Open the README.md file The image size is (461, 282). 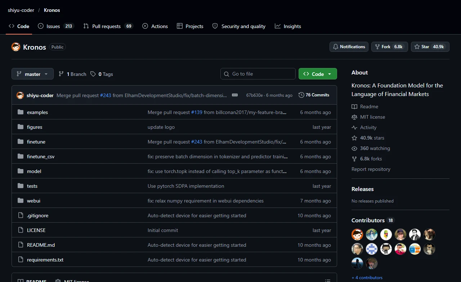click(41, 245)
